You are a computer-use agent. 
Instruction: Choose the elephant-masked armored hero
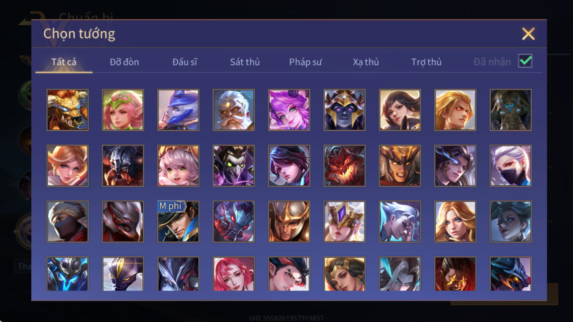tap(511, 110)
